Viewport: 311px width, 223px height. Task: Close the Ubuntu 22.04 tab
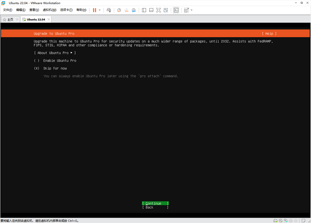(49, 20)
